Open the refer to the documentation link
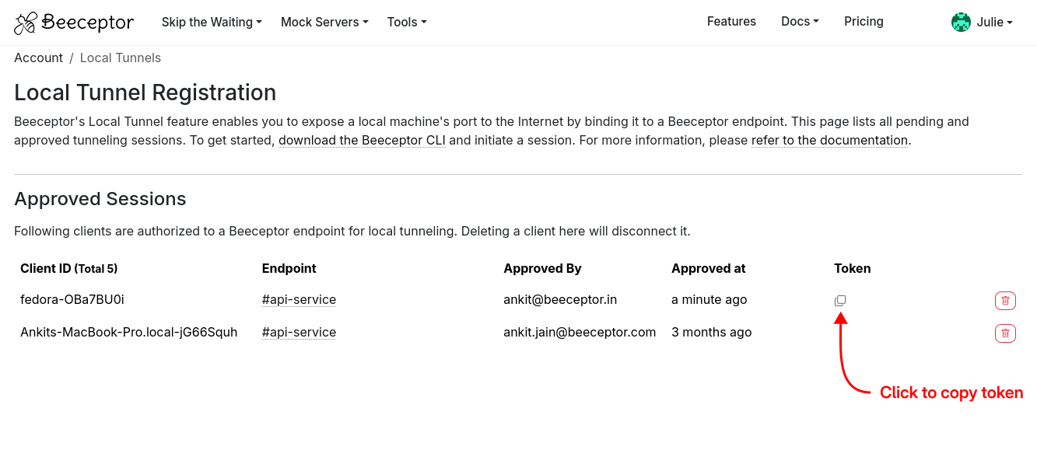 point(829,141)
